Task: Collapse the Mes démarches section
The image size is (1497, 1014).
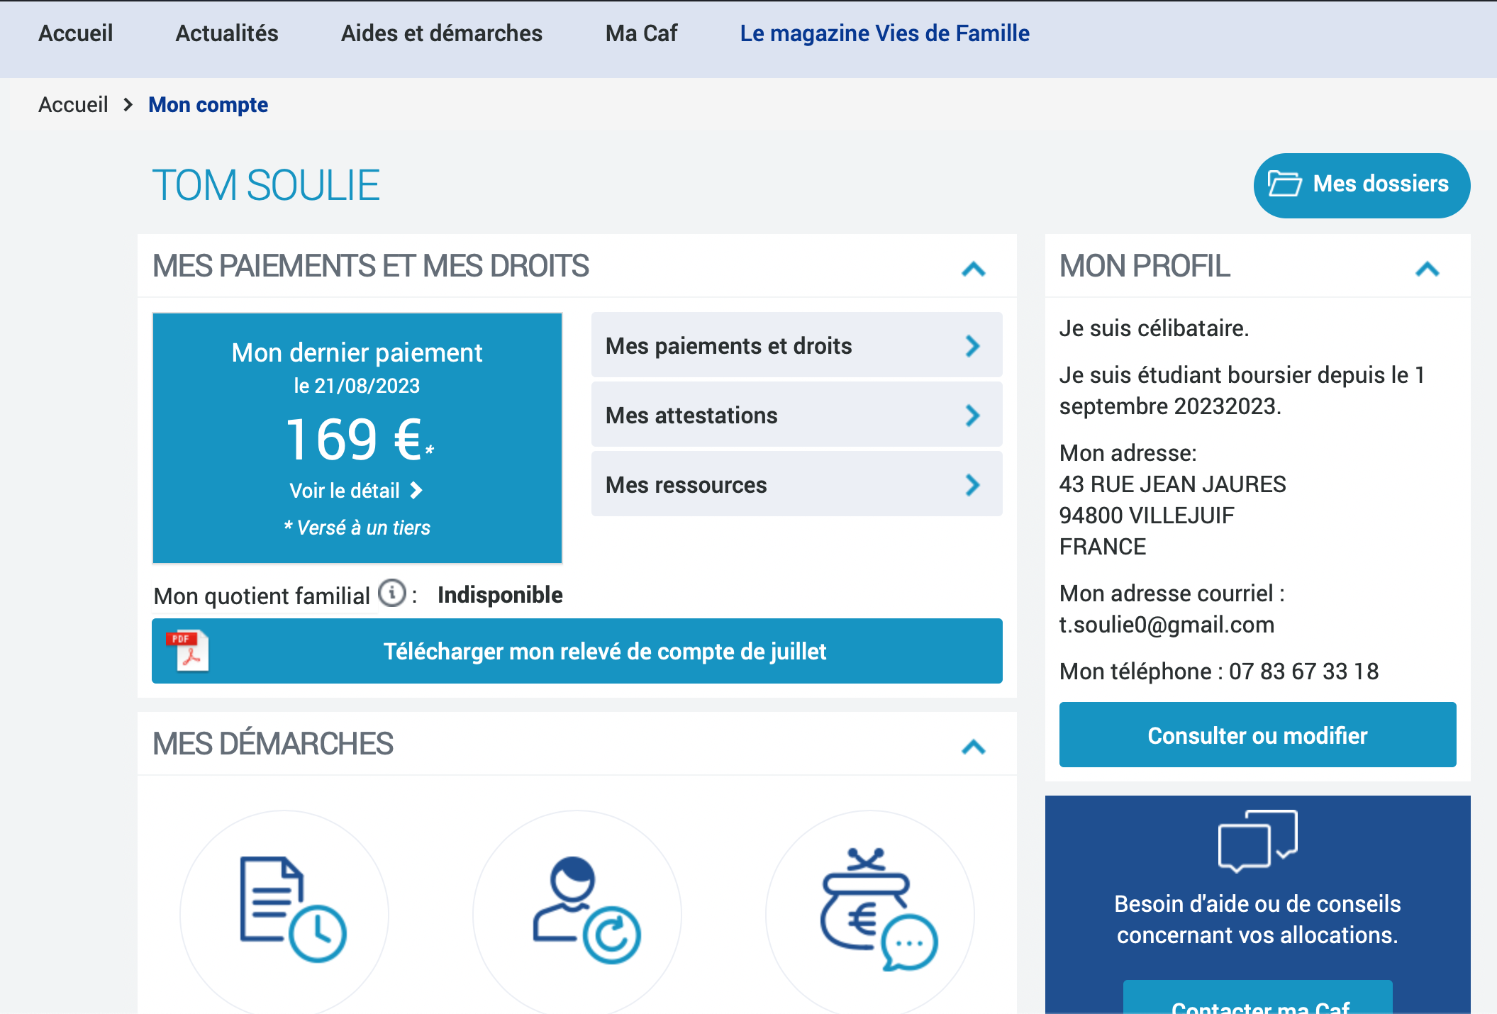Action: 974,747
